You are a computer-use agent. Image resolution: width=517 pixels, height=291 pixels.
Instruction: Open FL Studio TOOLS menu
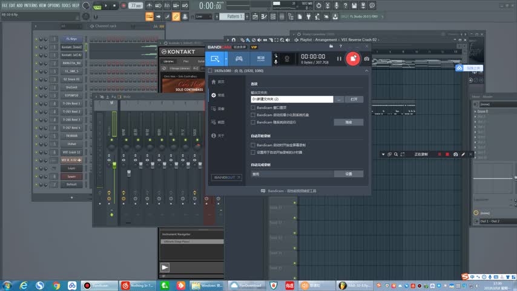[66, 5]
